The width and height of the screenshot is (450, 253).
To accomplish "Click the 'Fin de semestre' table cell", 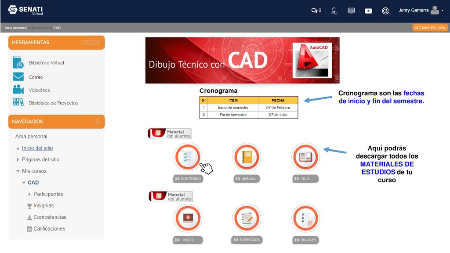I will [233, 115].
